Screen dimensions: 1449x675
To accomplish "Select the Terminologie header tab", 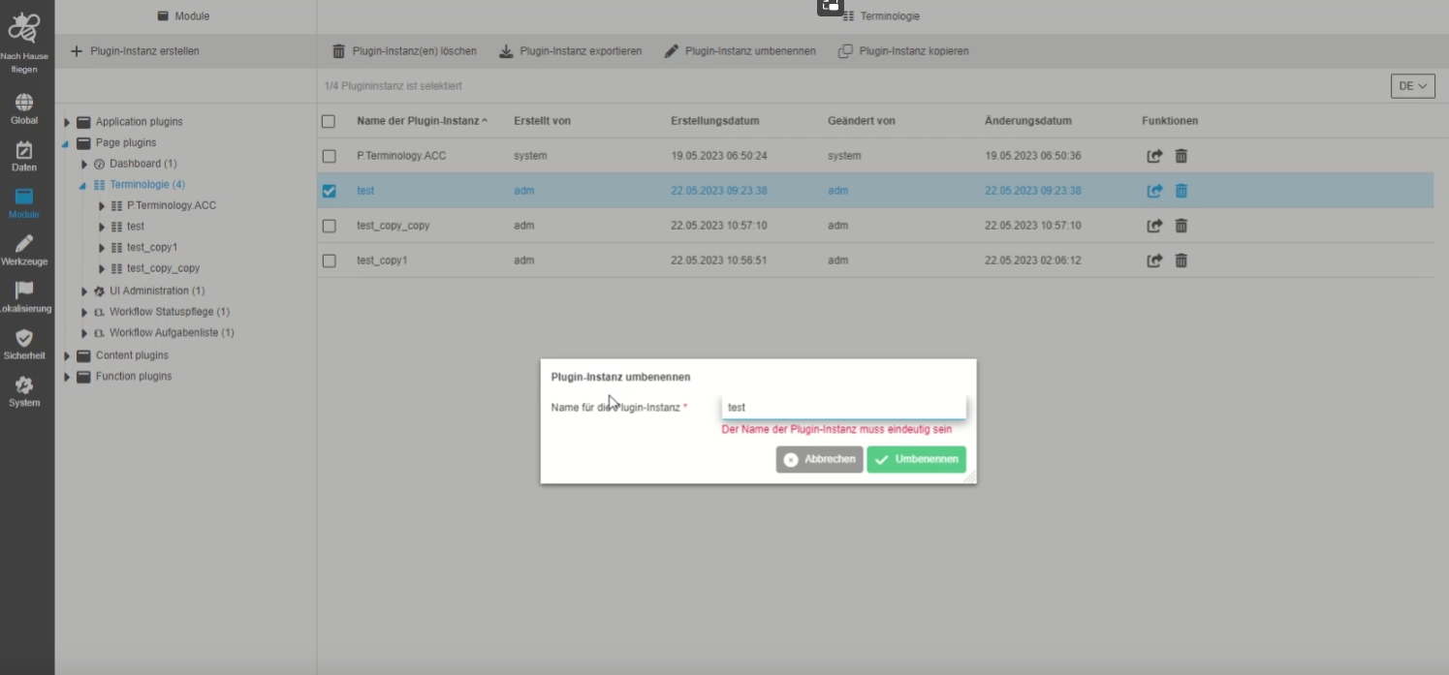I will (x=881, y=16).
